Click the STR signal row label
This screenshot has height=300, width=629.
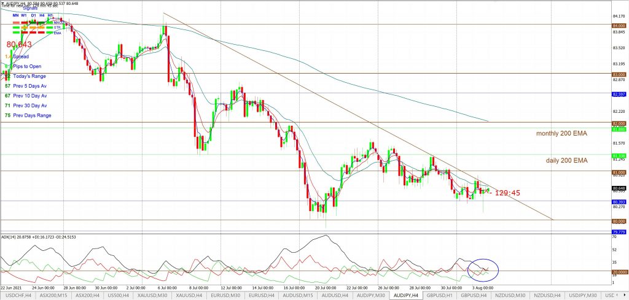click(57, 28)
